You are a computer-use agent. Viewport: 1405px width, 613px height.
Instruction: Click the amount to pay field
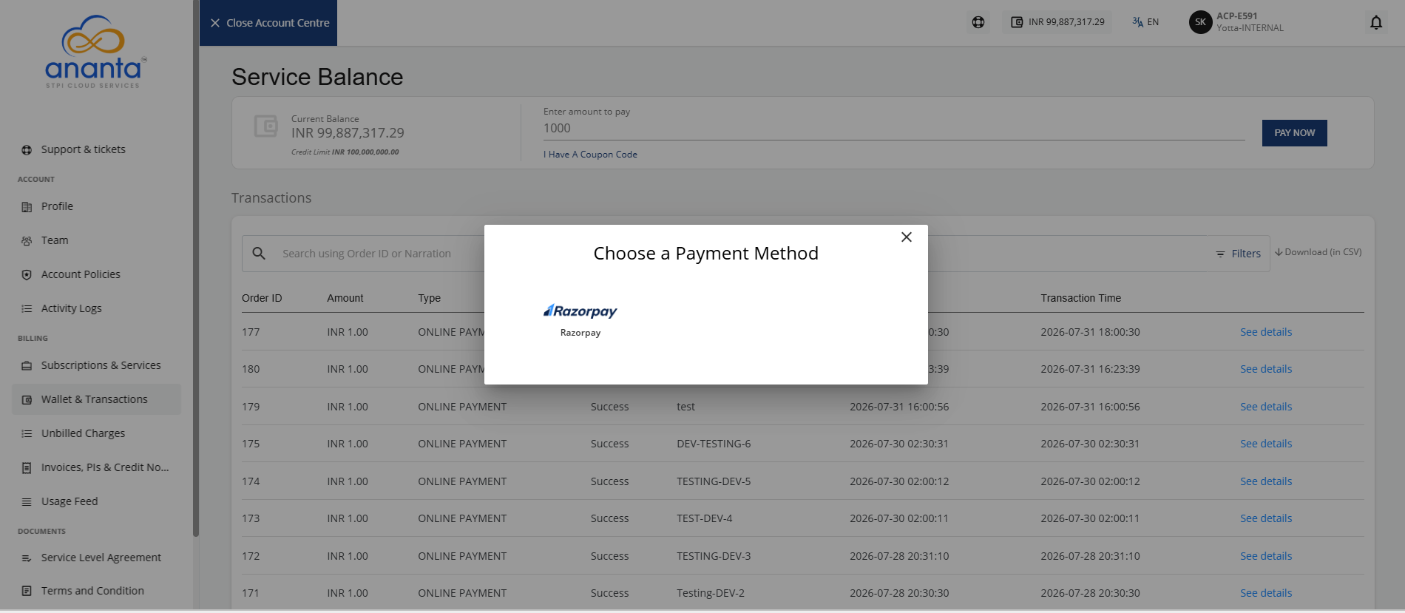click(x=894, y=129)
